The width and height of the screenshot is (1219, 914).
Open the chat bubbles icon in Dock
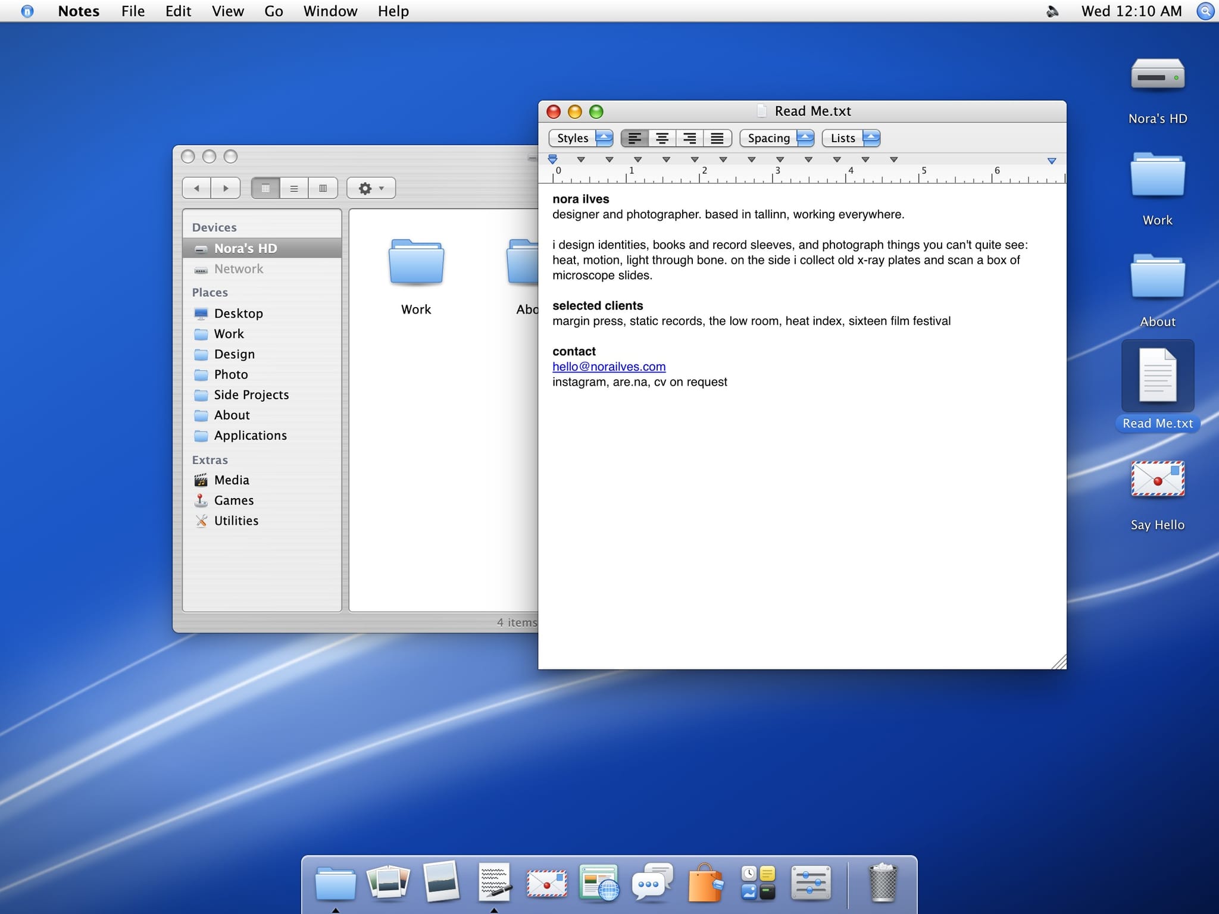pos(652,882)
